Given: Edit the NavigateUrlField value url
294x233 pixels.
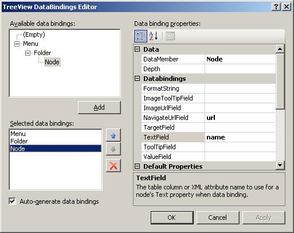Looking at the screenshot, I should click(240, 118).
